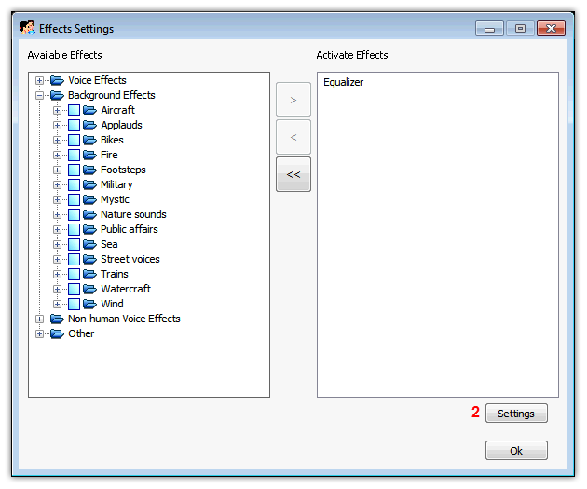Click the Footsteps folder icon
The image size is (587, 489).
89,170
